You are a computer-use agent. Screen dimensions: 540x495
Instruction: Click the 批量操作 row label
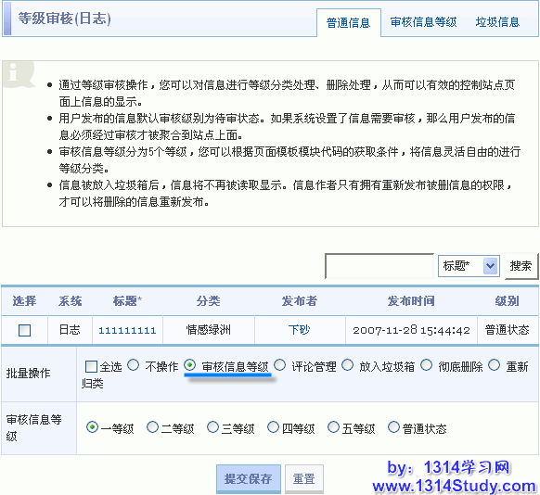point(28,374)
